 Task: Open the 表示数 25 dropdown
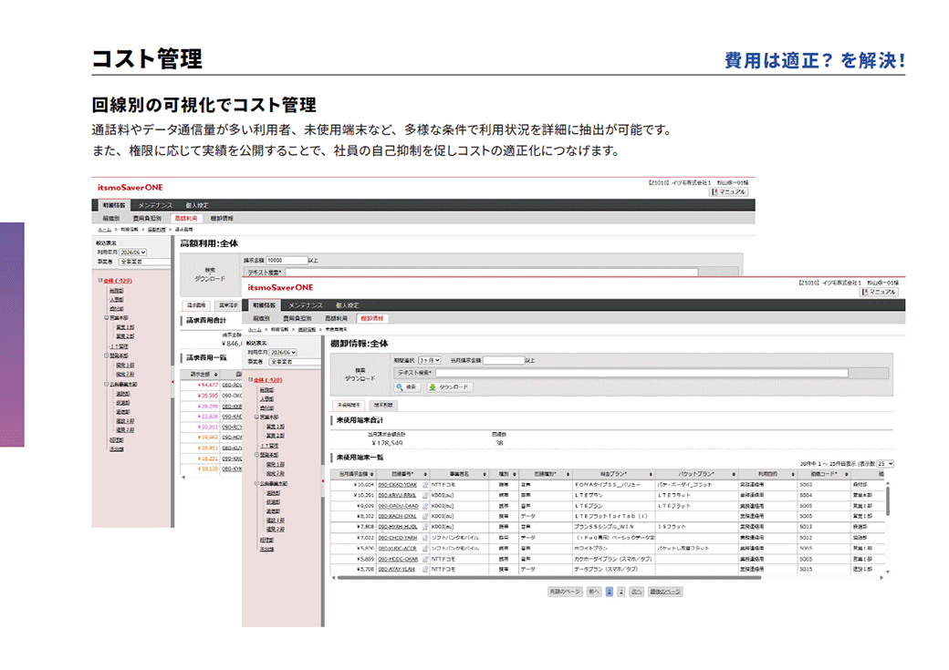tap(886, 464)
